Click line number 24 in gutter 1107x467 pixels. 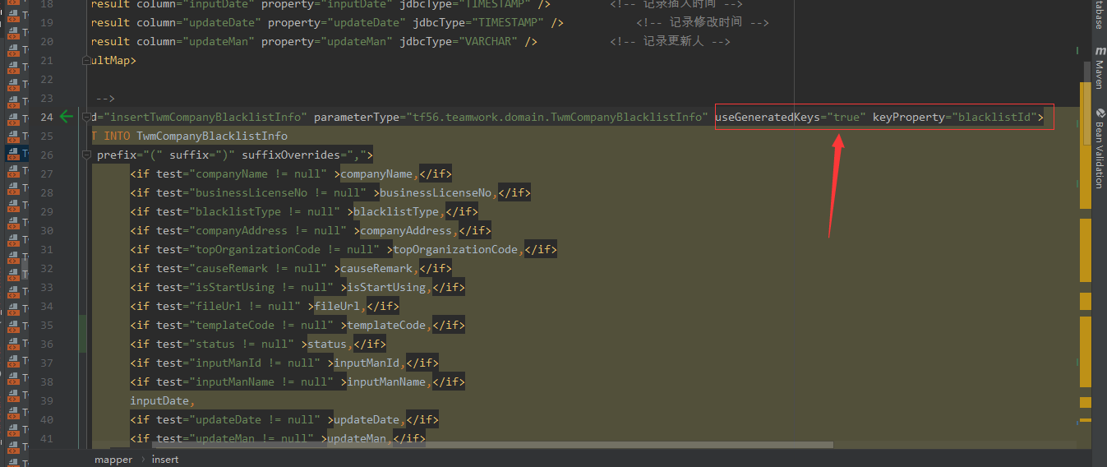click(46, 117)
